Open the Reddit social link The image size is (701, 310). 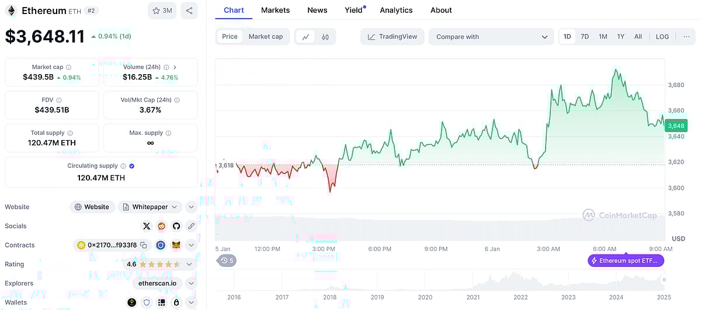point(161,226)
